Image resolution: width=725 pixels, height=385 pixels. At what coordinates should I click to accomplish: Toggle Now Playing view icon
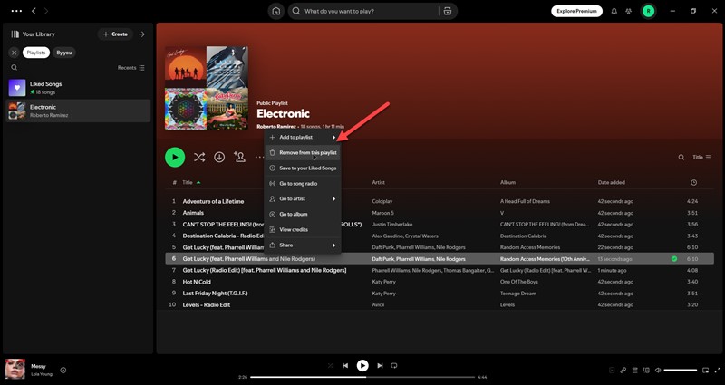[x=612, y=371]
